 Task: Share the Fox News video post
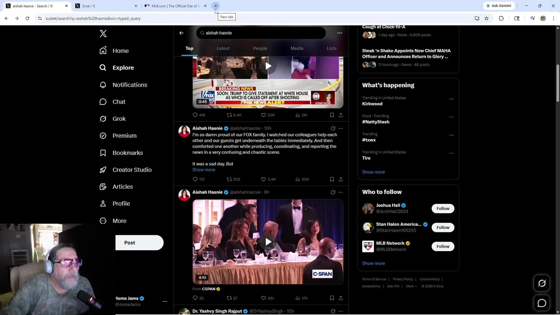click(x=341, y=115)
